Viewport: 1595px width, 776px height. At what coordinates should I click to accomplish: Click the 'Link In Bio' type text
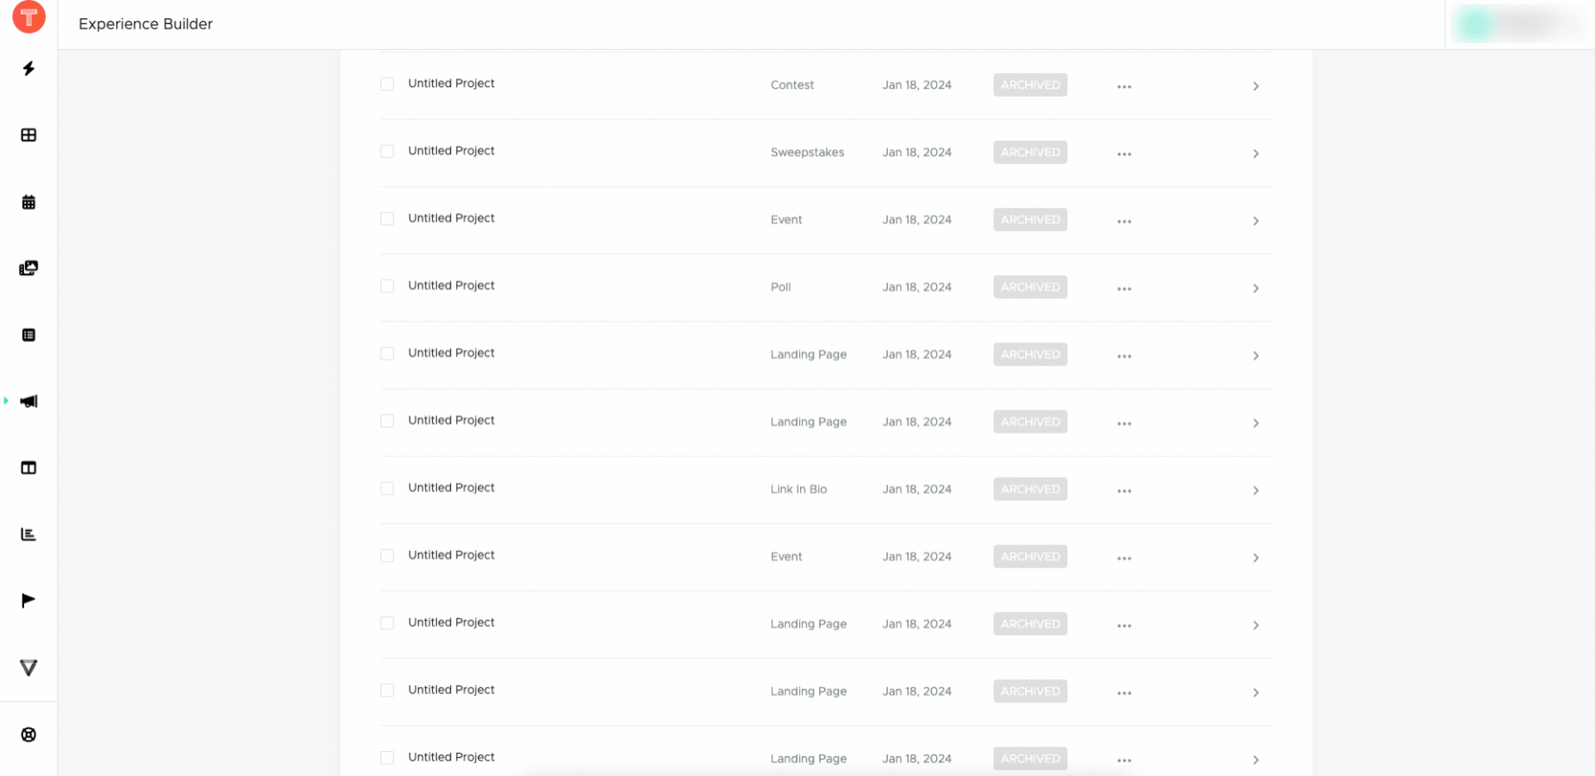pos(798,489)
